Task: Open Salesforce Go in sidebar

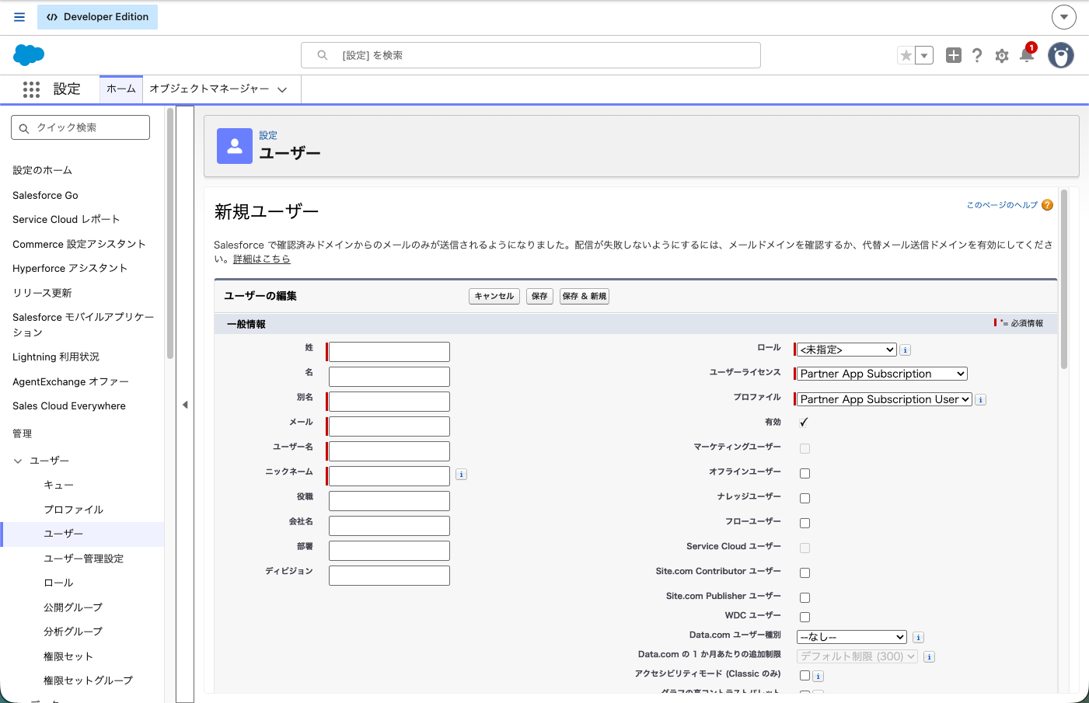Action: tap(45, 195)
